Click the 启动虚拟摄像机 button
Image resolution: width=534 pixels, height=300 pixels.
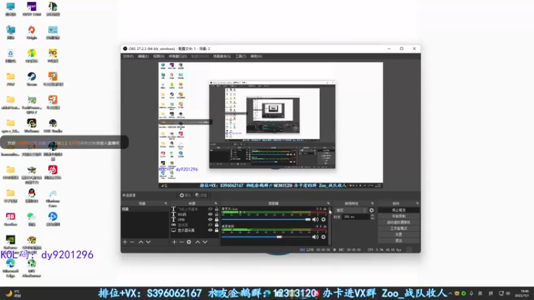tap(398, 223)
